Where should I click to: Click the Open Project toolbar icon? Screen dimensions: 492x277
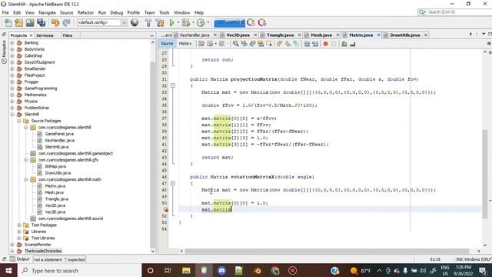30,22
